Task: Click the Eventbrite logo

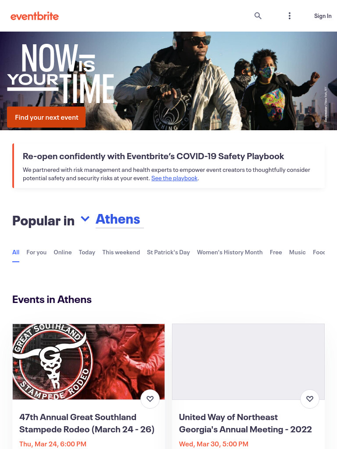Action: click(x=35, y=16)
